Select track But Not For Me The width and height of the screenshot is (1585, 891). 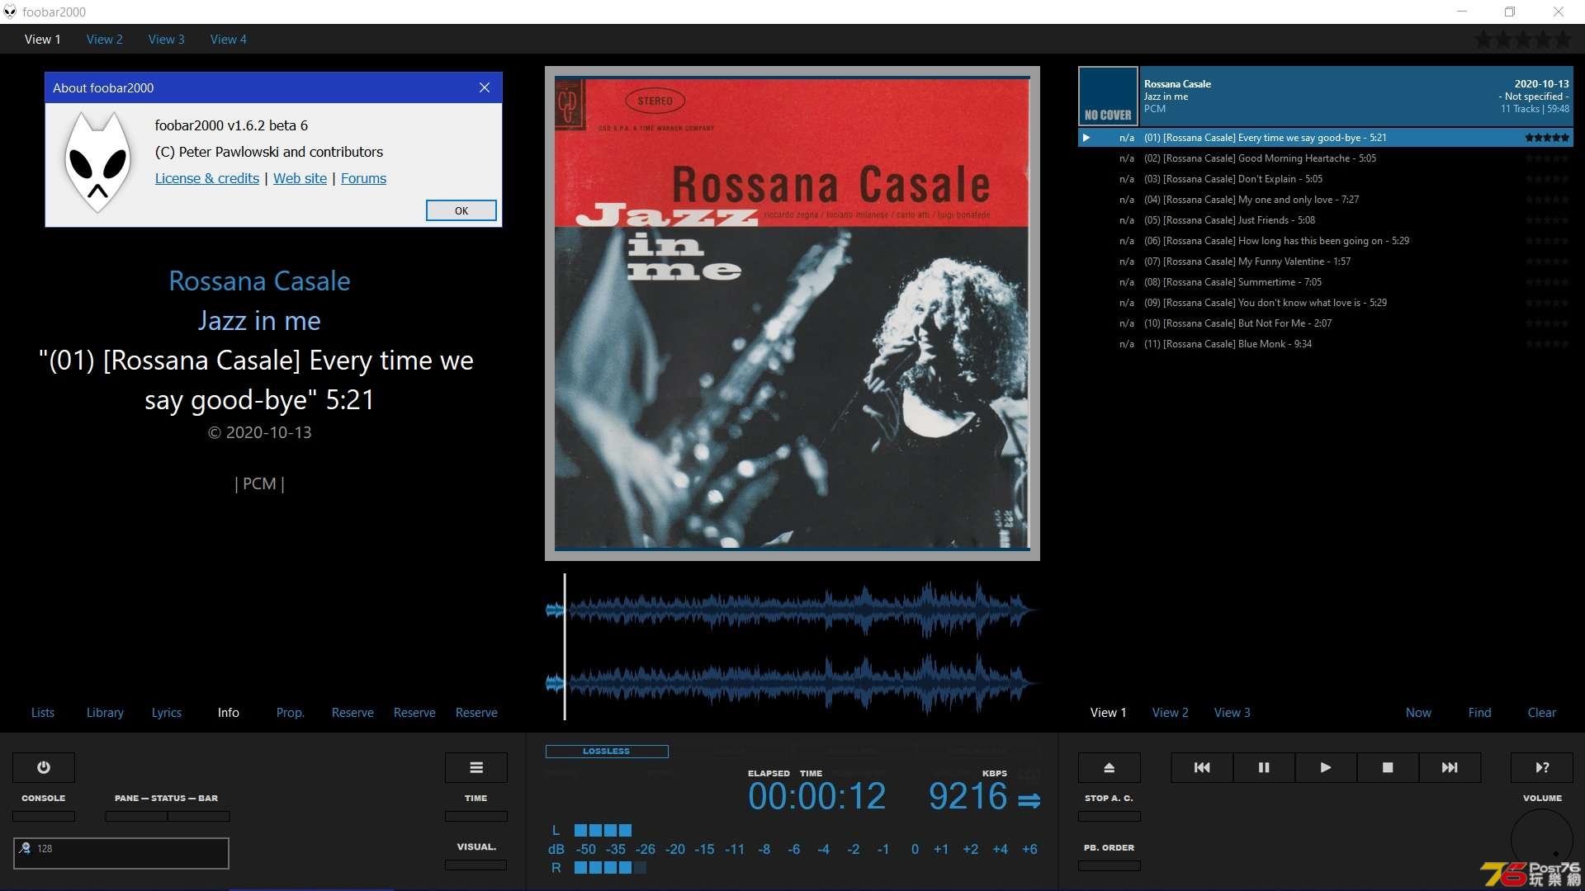(1326, 323)
